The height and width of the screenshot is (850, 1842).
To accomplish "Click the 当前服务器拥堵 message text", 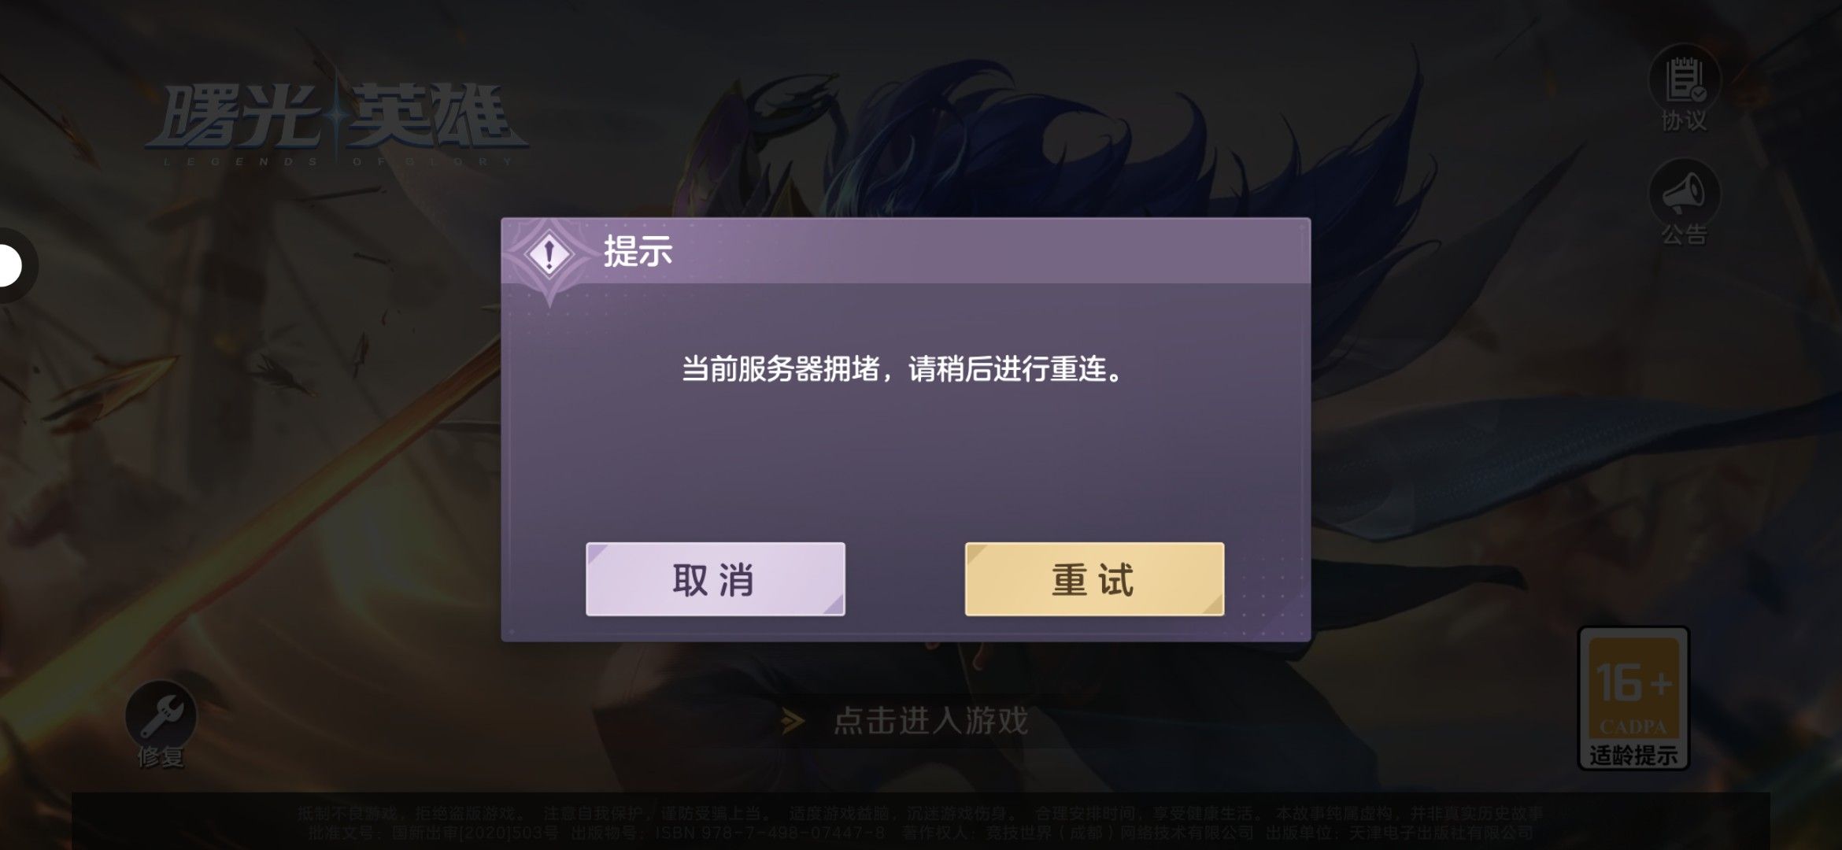I will pos(902,368).
